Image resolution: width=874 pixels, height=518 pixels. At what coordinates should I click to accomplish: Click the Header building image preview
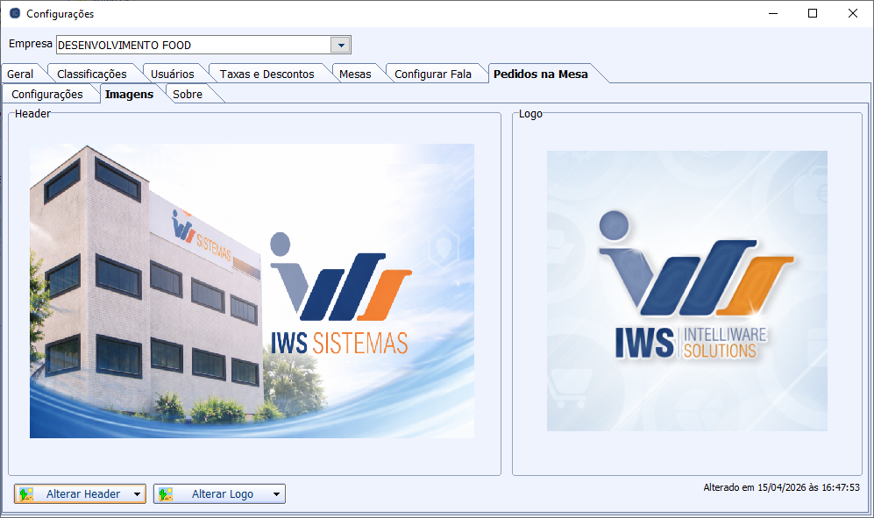click(x=252, y=291)
